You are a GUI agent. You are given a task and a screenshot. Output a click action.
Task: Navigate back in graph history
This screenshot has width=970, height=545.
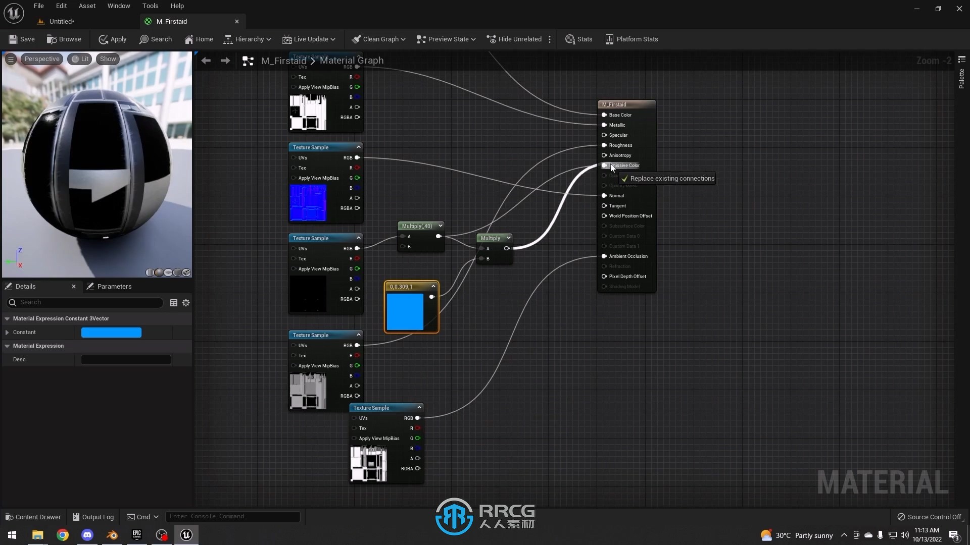pos(206,61)
